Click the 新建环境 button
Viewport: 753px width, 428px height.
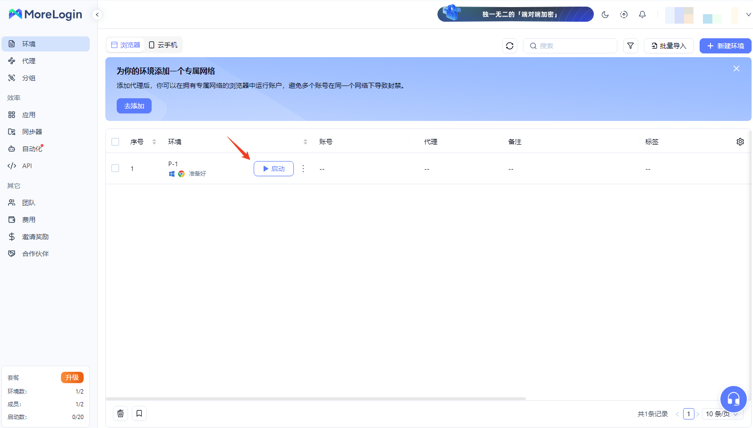point(725,46)
